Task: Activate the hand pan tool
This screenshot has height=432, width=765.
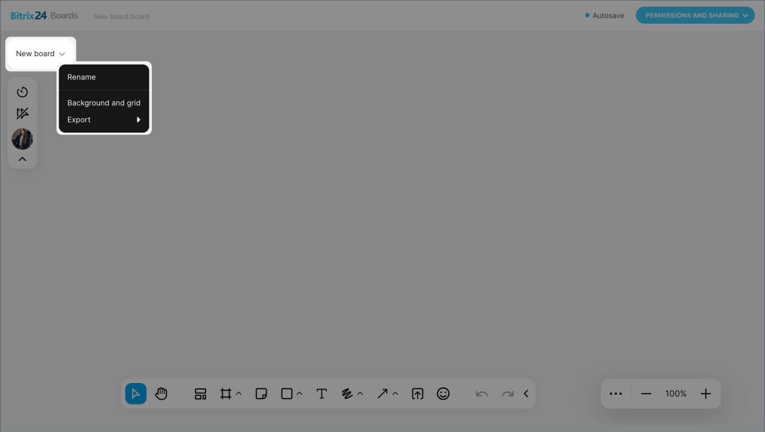Action: click(x=161, y=394)
